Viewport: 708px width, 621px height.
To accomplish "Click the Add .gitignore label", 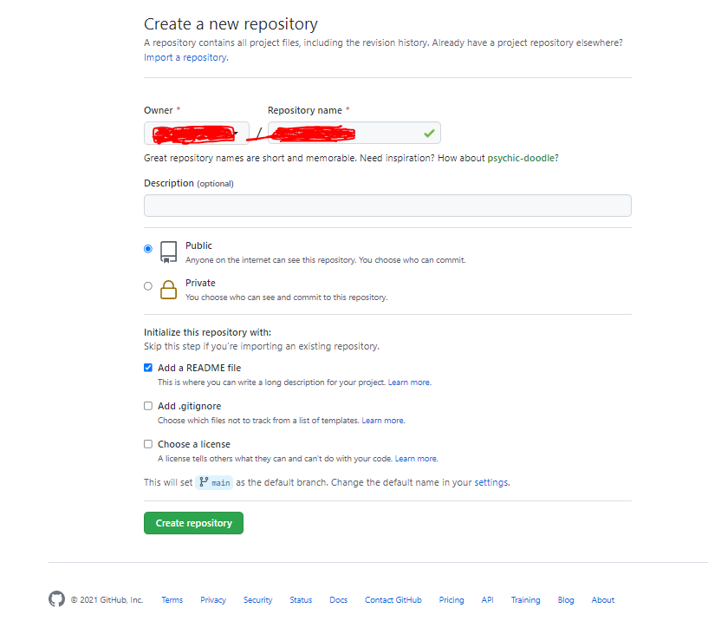I will (189, 406).
